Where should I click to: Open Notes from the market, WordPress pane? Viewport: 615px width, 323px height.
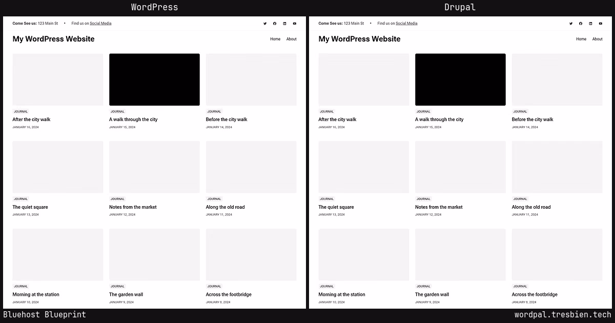point(133,207)
